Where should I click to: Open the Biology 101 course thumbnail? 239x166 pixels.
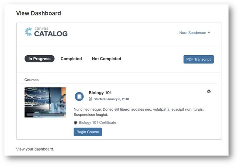(x=45, y=102)
